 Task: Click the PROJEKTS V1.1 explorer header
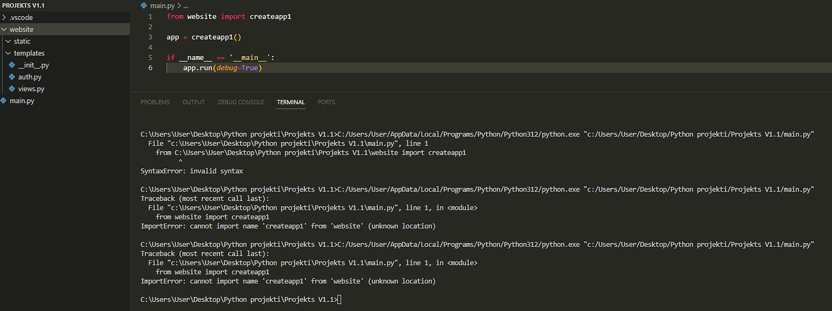point(24,5)
